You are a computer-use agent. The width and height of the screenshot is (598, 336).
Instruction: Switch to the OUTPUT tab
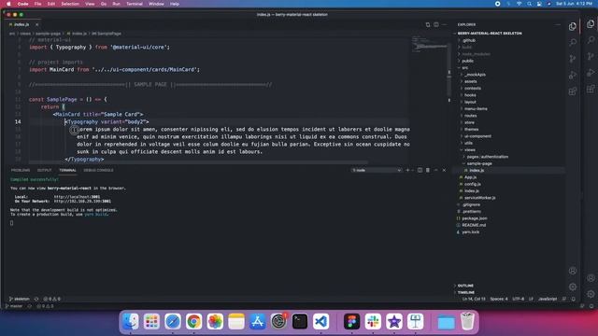[x=44, y=170]
